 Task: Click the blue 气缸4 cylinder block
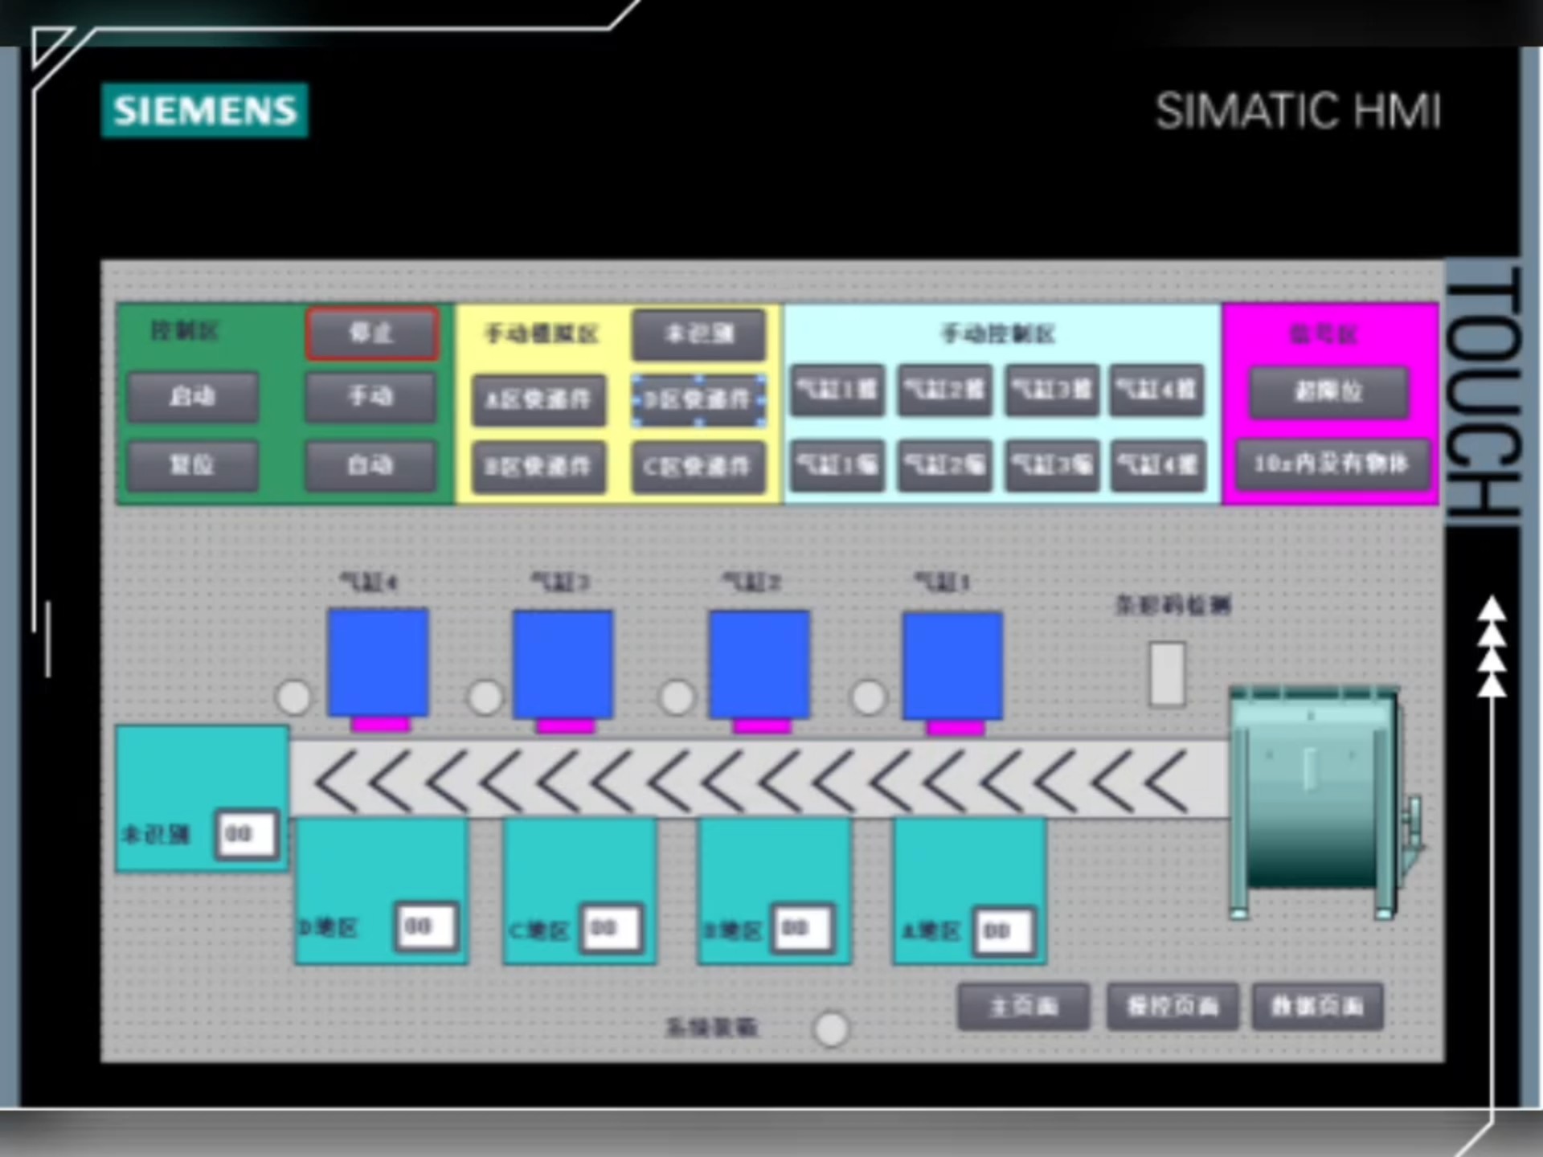378,662
